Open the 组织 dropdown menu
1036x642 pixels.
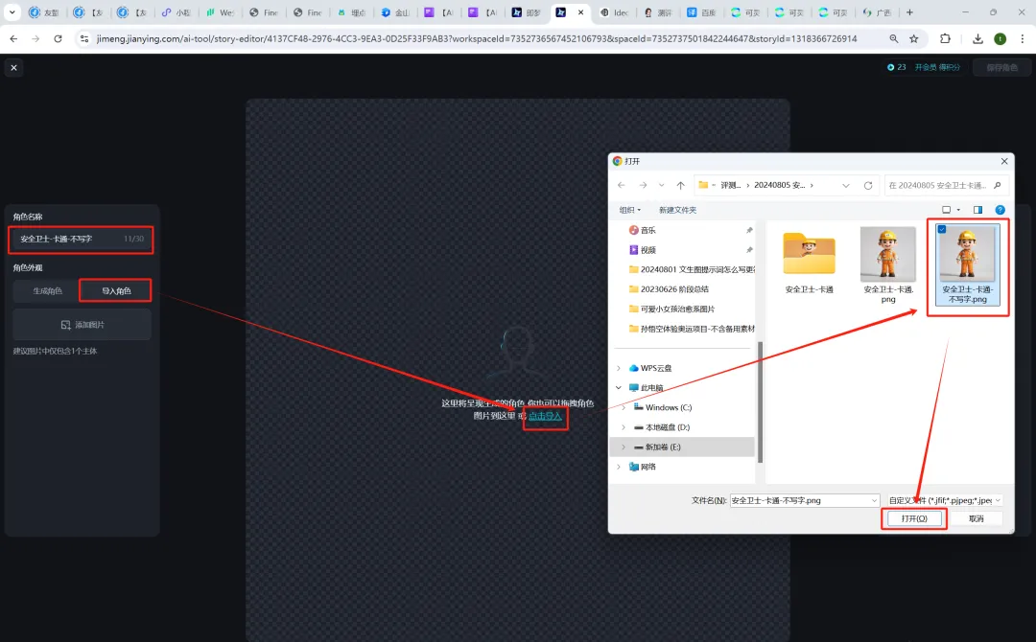tap(629, 210)
